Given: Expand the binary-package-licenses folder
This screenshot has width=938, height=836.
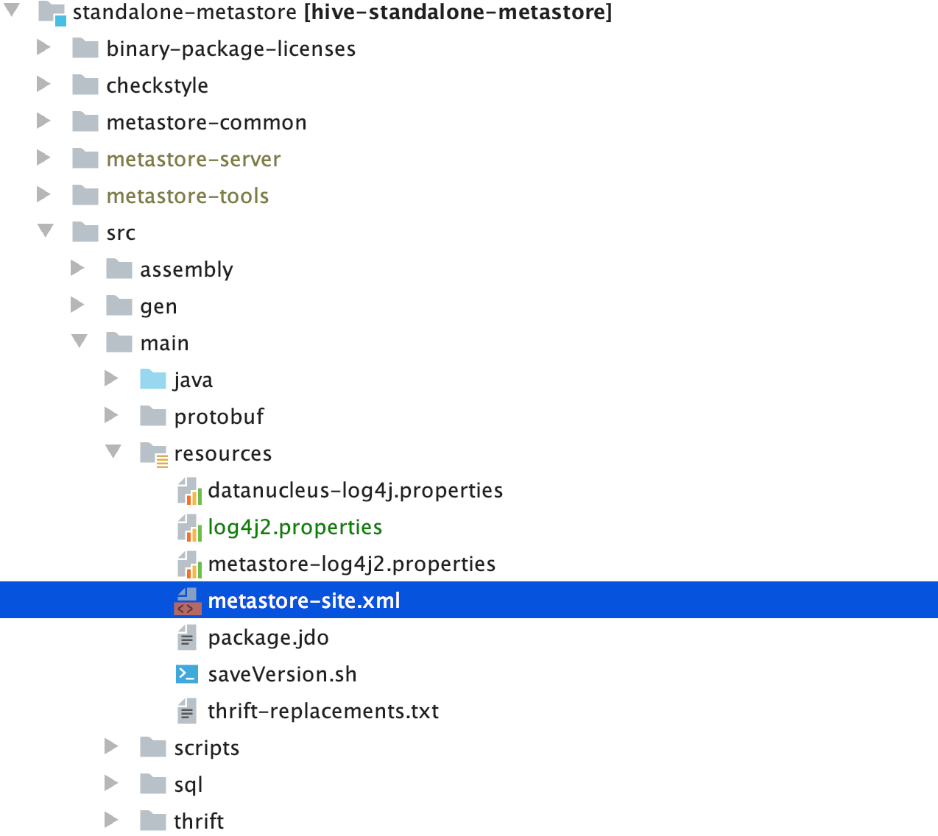Looking at the screenshot, I should click(44, 47).
